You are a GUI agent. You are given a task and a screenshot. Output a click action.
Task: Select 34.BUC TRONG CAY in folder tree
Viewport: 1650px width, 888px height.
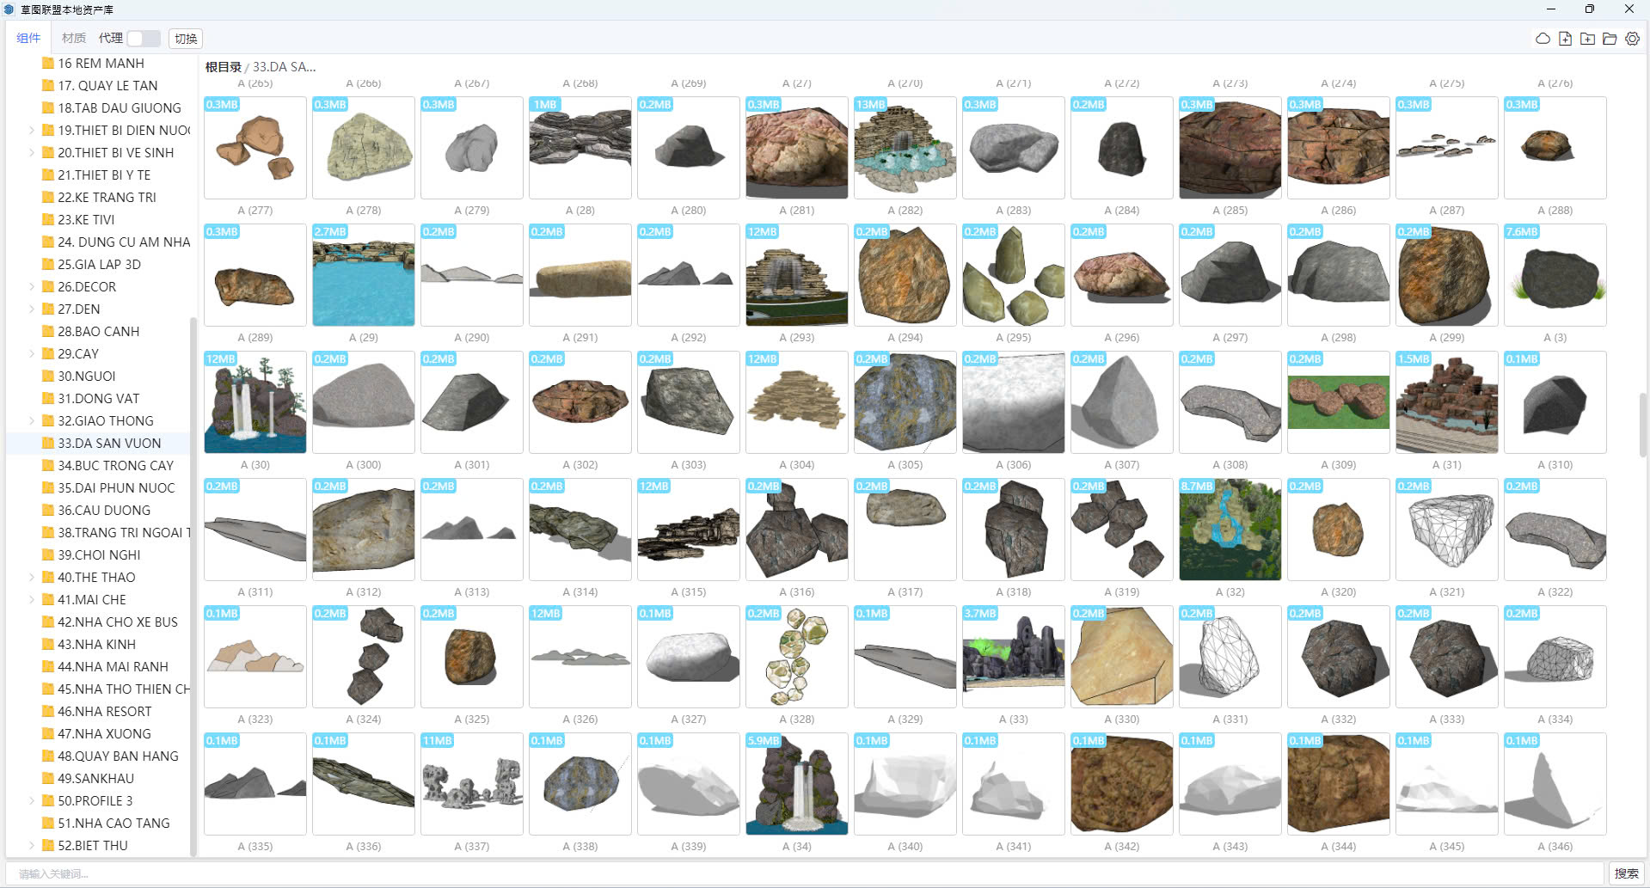(115, 466)
